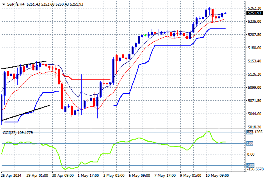Click the green CCI line peak
This screenshot has width=264, height=180.
coord(208,132)
